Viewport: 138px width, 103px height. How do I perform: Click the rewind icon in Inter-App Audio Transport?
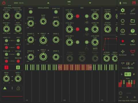pyautogui.click(x=120, y=97)
